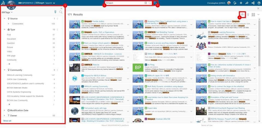Image resolution: width=262 pixels, height=128 pixels.
Task: Expand the Communities node
Action: (9, 24)
